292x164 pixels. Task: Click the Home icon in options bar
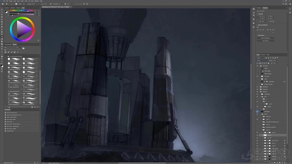point(3,4)
